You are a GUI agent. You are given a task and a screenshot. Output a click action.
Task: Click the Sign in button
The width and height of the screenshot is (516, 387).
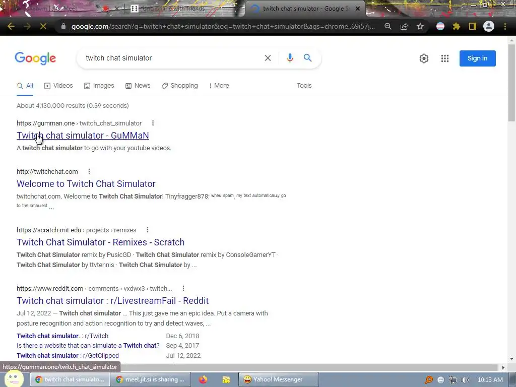tap(478, 58)
